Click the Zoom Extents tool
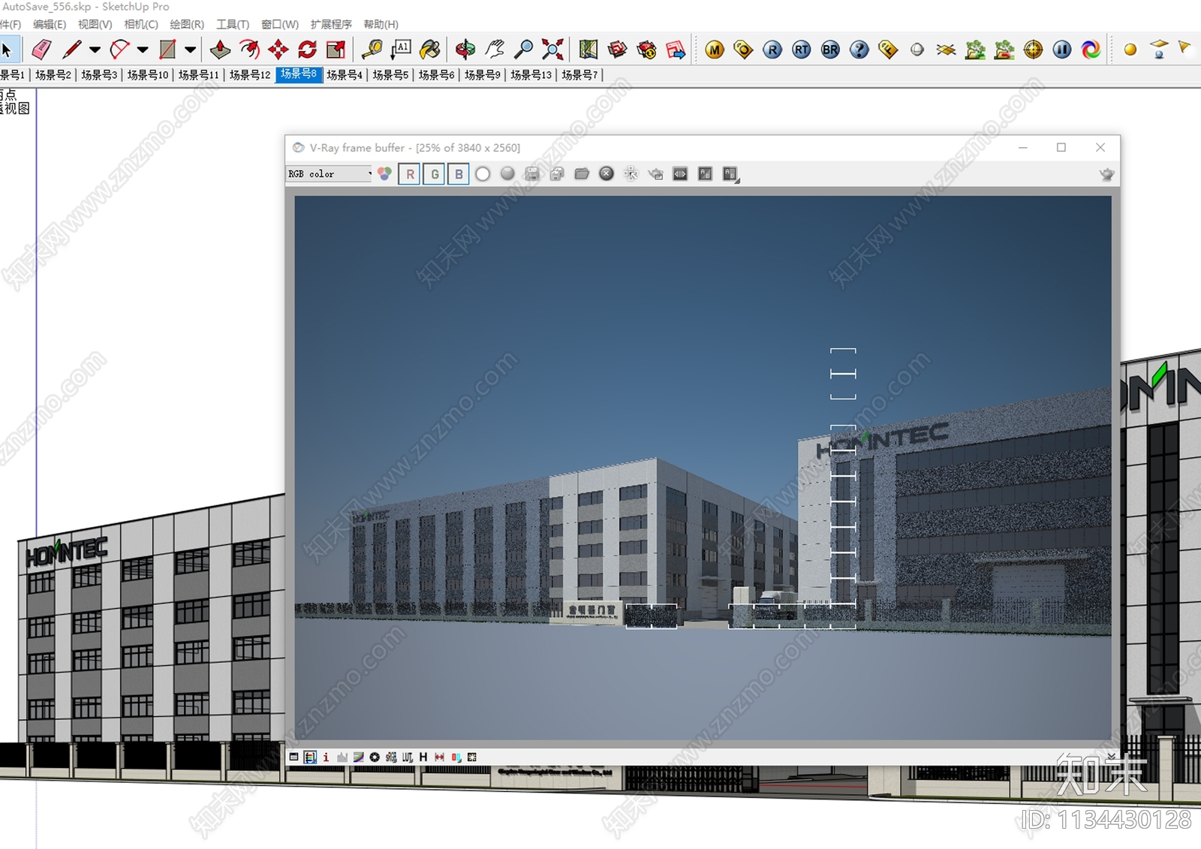This screenshot has height=849, width=1201. pos(552,50)
